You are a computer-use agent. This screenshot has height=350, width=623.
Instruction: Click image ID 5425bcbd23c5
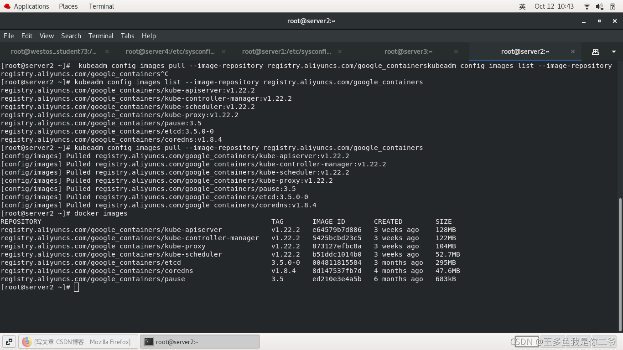(x=337, y=238)
